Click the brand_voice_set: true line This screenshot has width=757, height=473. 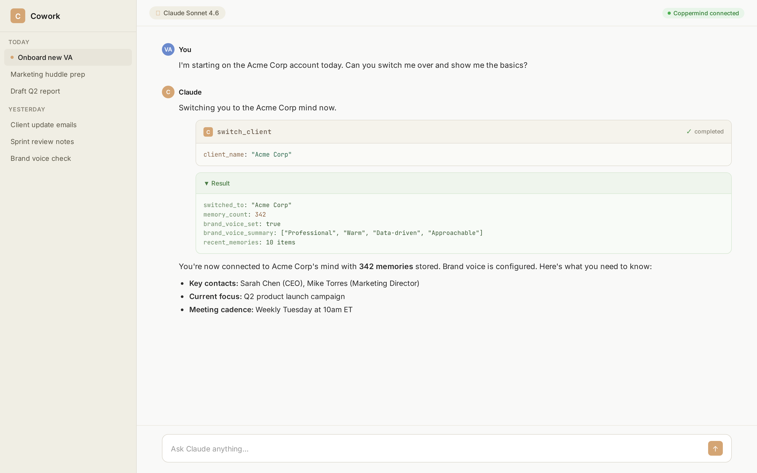(242, 224)
